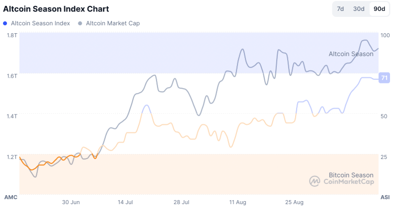Click the 25 Aug date on the axis
Image resolution: width=393 pixels, height=219 pixels.
tap(295, 202)
